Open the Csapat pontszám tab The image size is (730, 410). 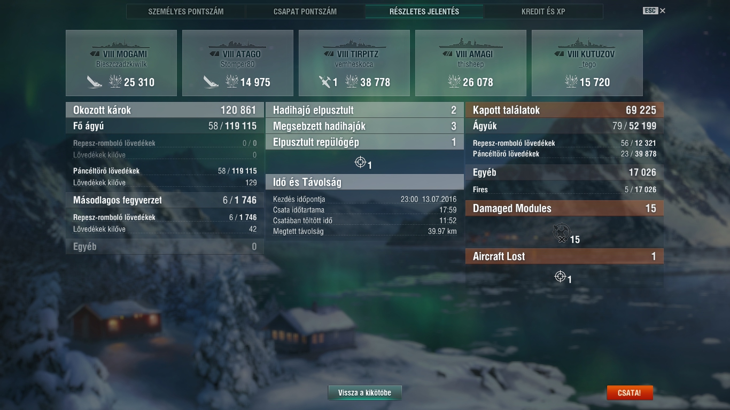305,11
